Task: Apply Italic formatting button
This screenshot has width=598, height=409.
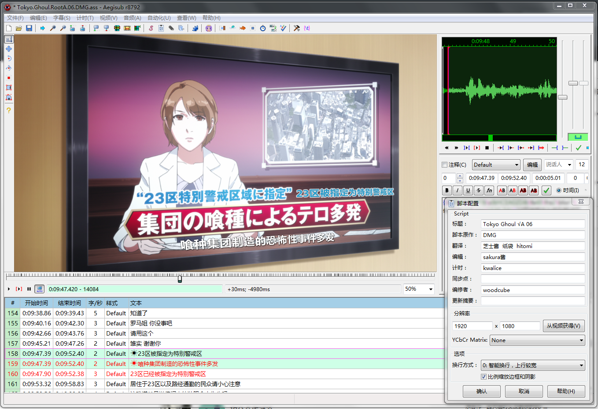Action: tap(458, 190)
